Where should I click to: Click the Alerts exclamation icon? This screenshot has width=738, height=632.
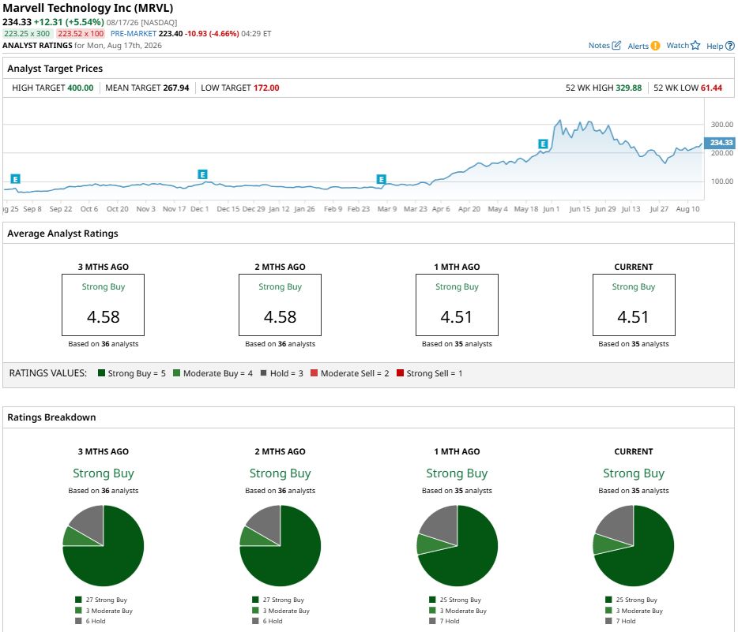[655, 46]
